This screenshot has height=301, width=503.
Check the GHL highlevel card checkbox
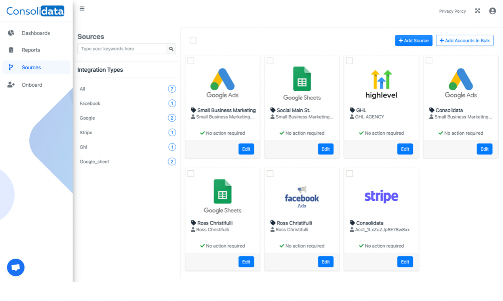coord(349,61)
